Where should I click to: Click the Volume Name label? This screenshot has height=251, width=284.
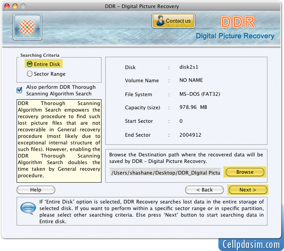point(142,80)
